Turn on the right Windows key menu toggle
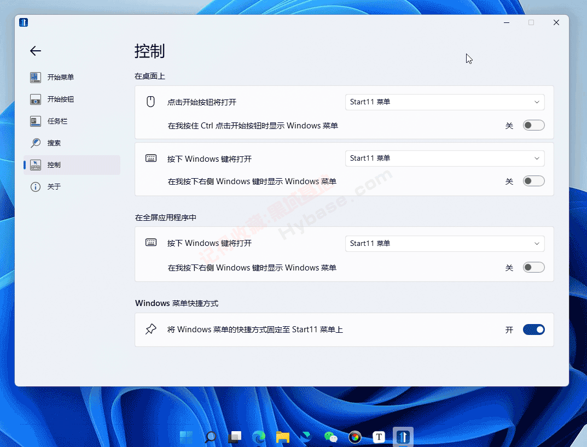Image resolution: width=587 pixels, height=447 pixels. 533,180
